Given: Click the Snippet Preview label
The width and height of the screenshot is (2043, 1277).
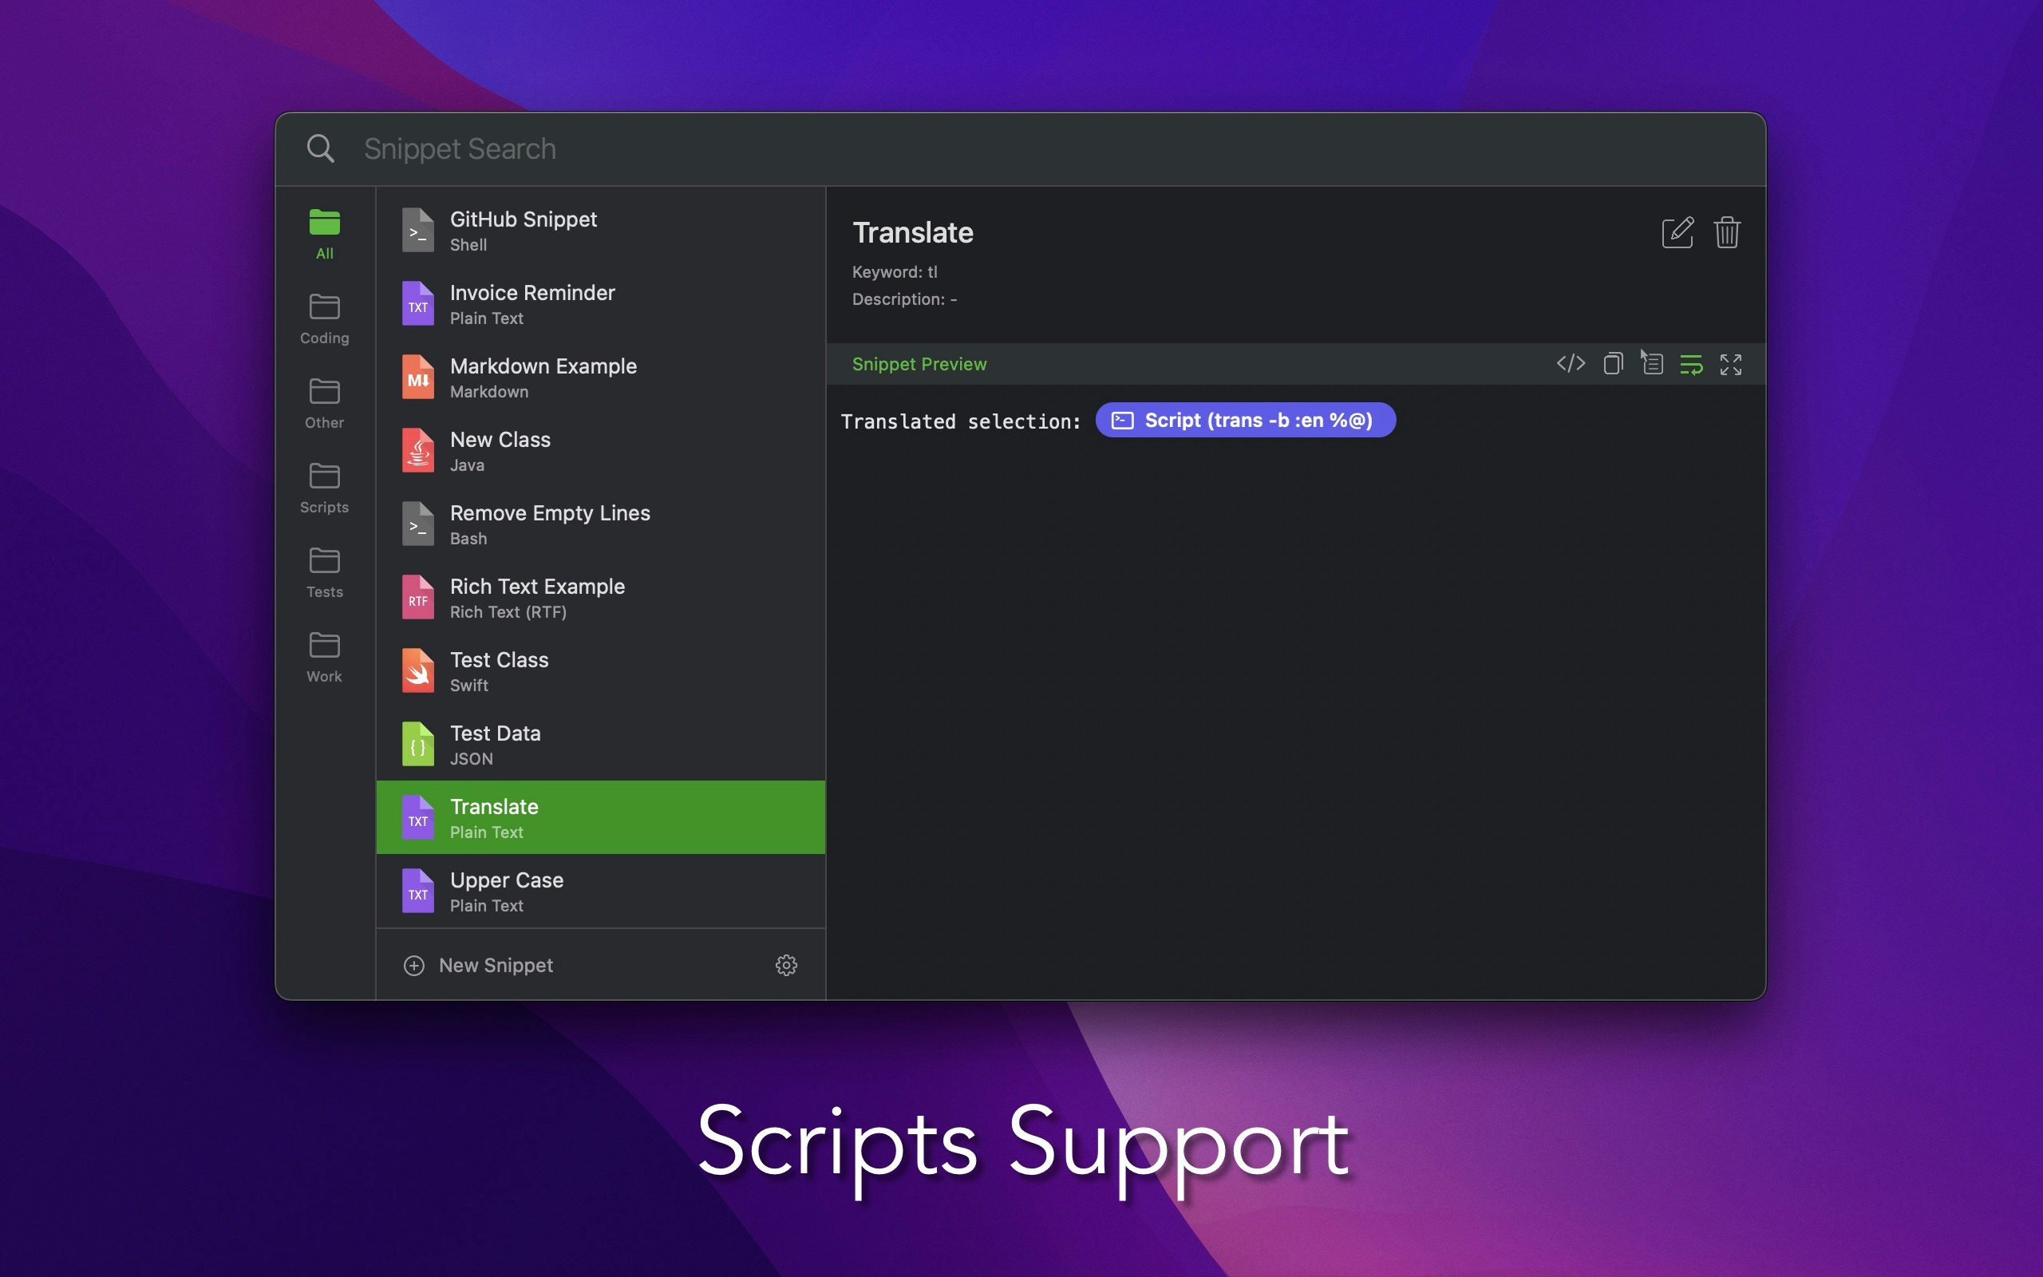Looking at the screenshot, I should click(x=919, y=364).
